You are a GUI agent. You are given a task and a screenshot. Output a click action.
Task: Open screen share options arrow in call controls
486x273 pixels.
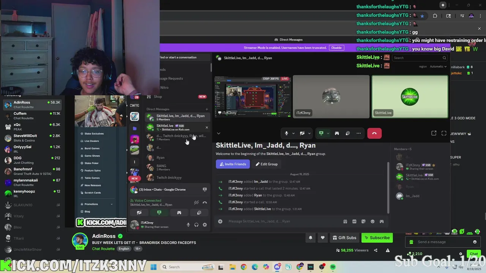tap(328, 133)
